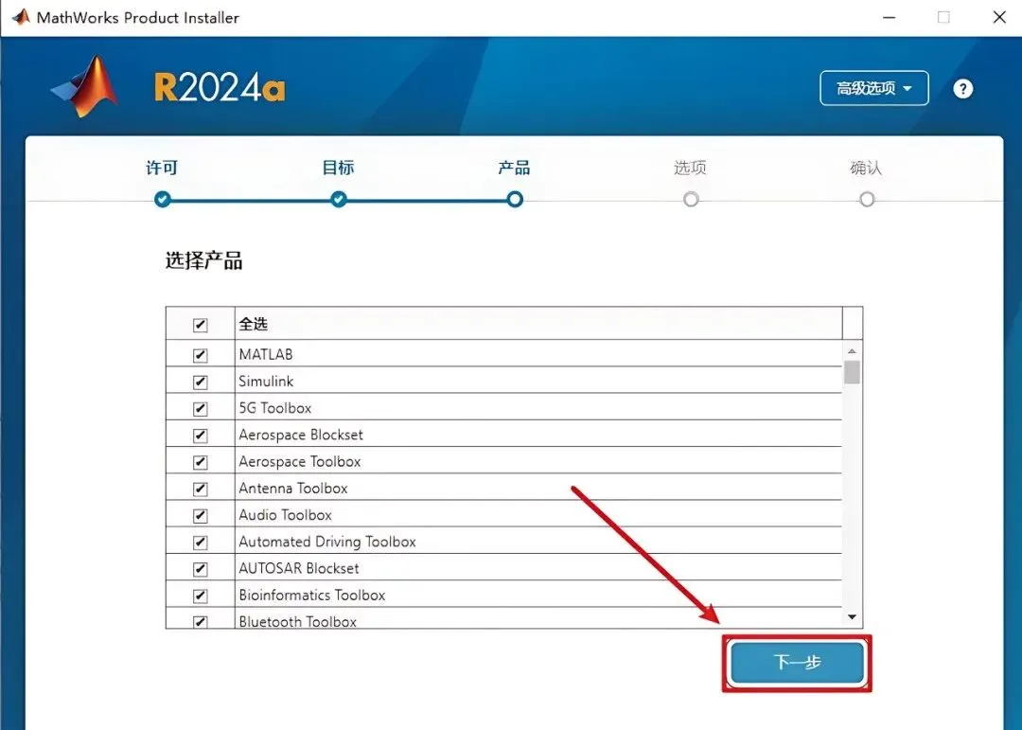The width and height of the screenshot is (1022, 730).
Task: Click the Audio Toolbox row text
Action: 286,515
